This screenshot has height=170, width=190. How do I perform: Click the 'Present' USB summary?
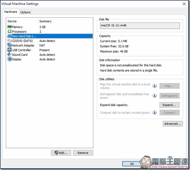[44, 50]
